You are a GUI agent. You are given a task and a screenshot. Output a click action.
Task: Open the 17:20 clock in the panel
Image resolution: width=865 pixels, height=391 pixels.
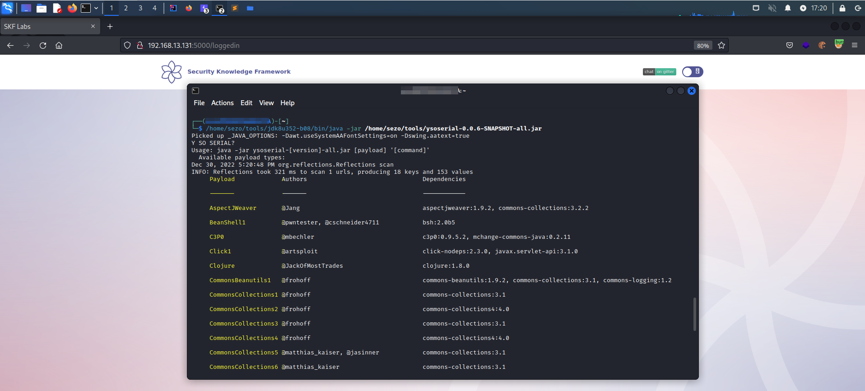pyautogui.click(x=819, y=8)
